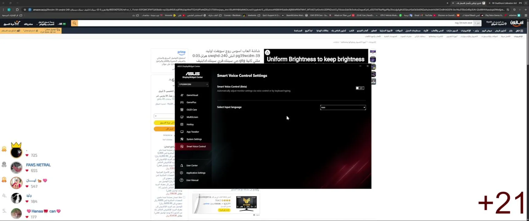Open the Select Input language dropdown
This screenshot has width=529, height=221.
tap(343, 107)
